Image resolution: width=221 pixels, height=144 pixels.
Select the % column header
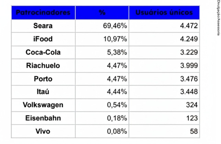point(102,13)
